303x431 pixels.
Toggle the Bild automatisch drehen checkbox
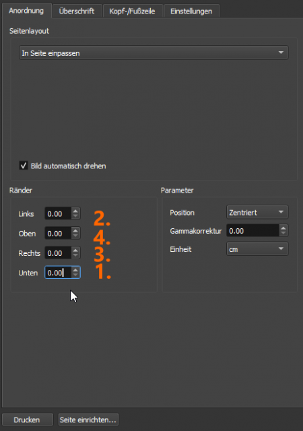[x=24, y=166]
